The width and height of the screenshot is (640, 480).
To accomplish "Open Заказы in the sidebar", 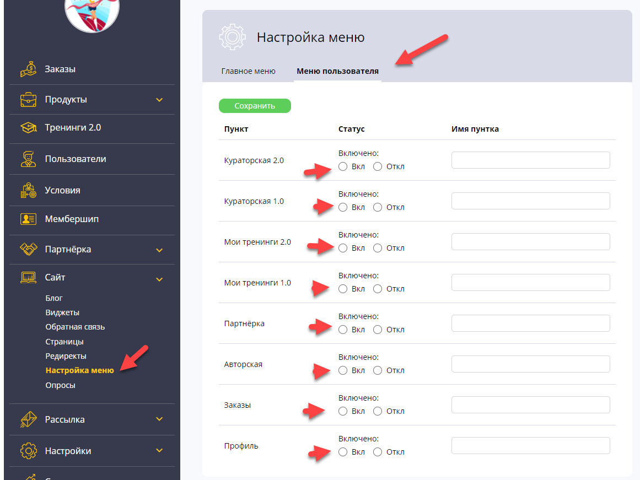I will coord(60,69).
